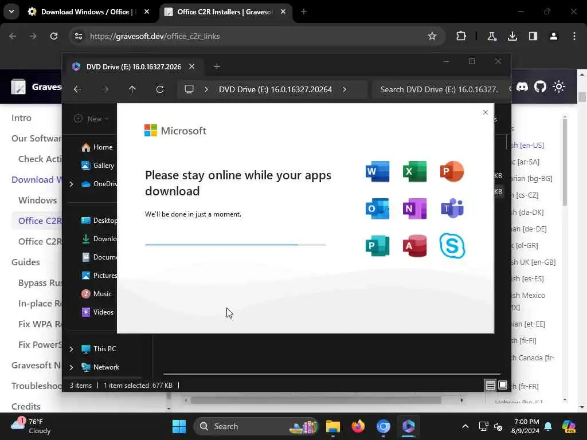Open Music folder in Explorer sidebar
Viewport: 587px width, 440px height.
pyautogui.click(x=96, y=294)
